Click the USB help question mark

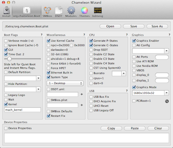click(127, 91)
